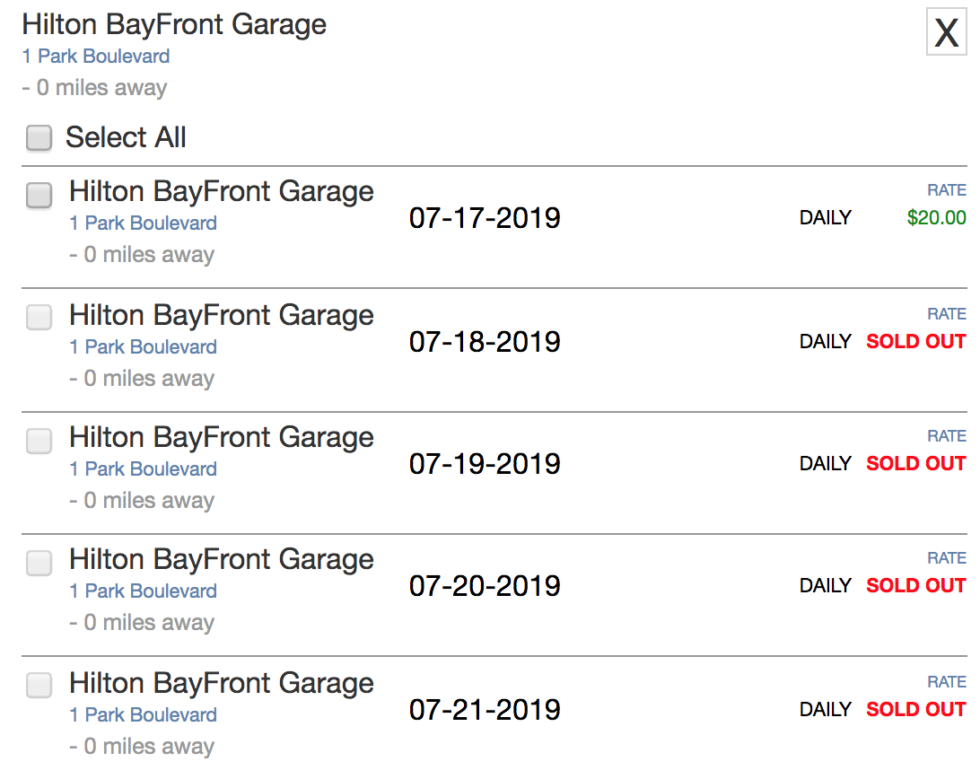Click garage name in the 07-19-2019 row
The height and width of the screenshot is (779, 980).
pos(222,438)
